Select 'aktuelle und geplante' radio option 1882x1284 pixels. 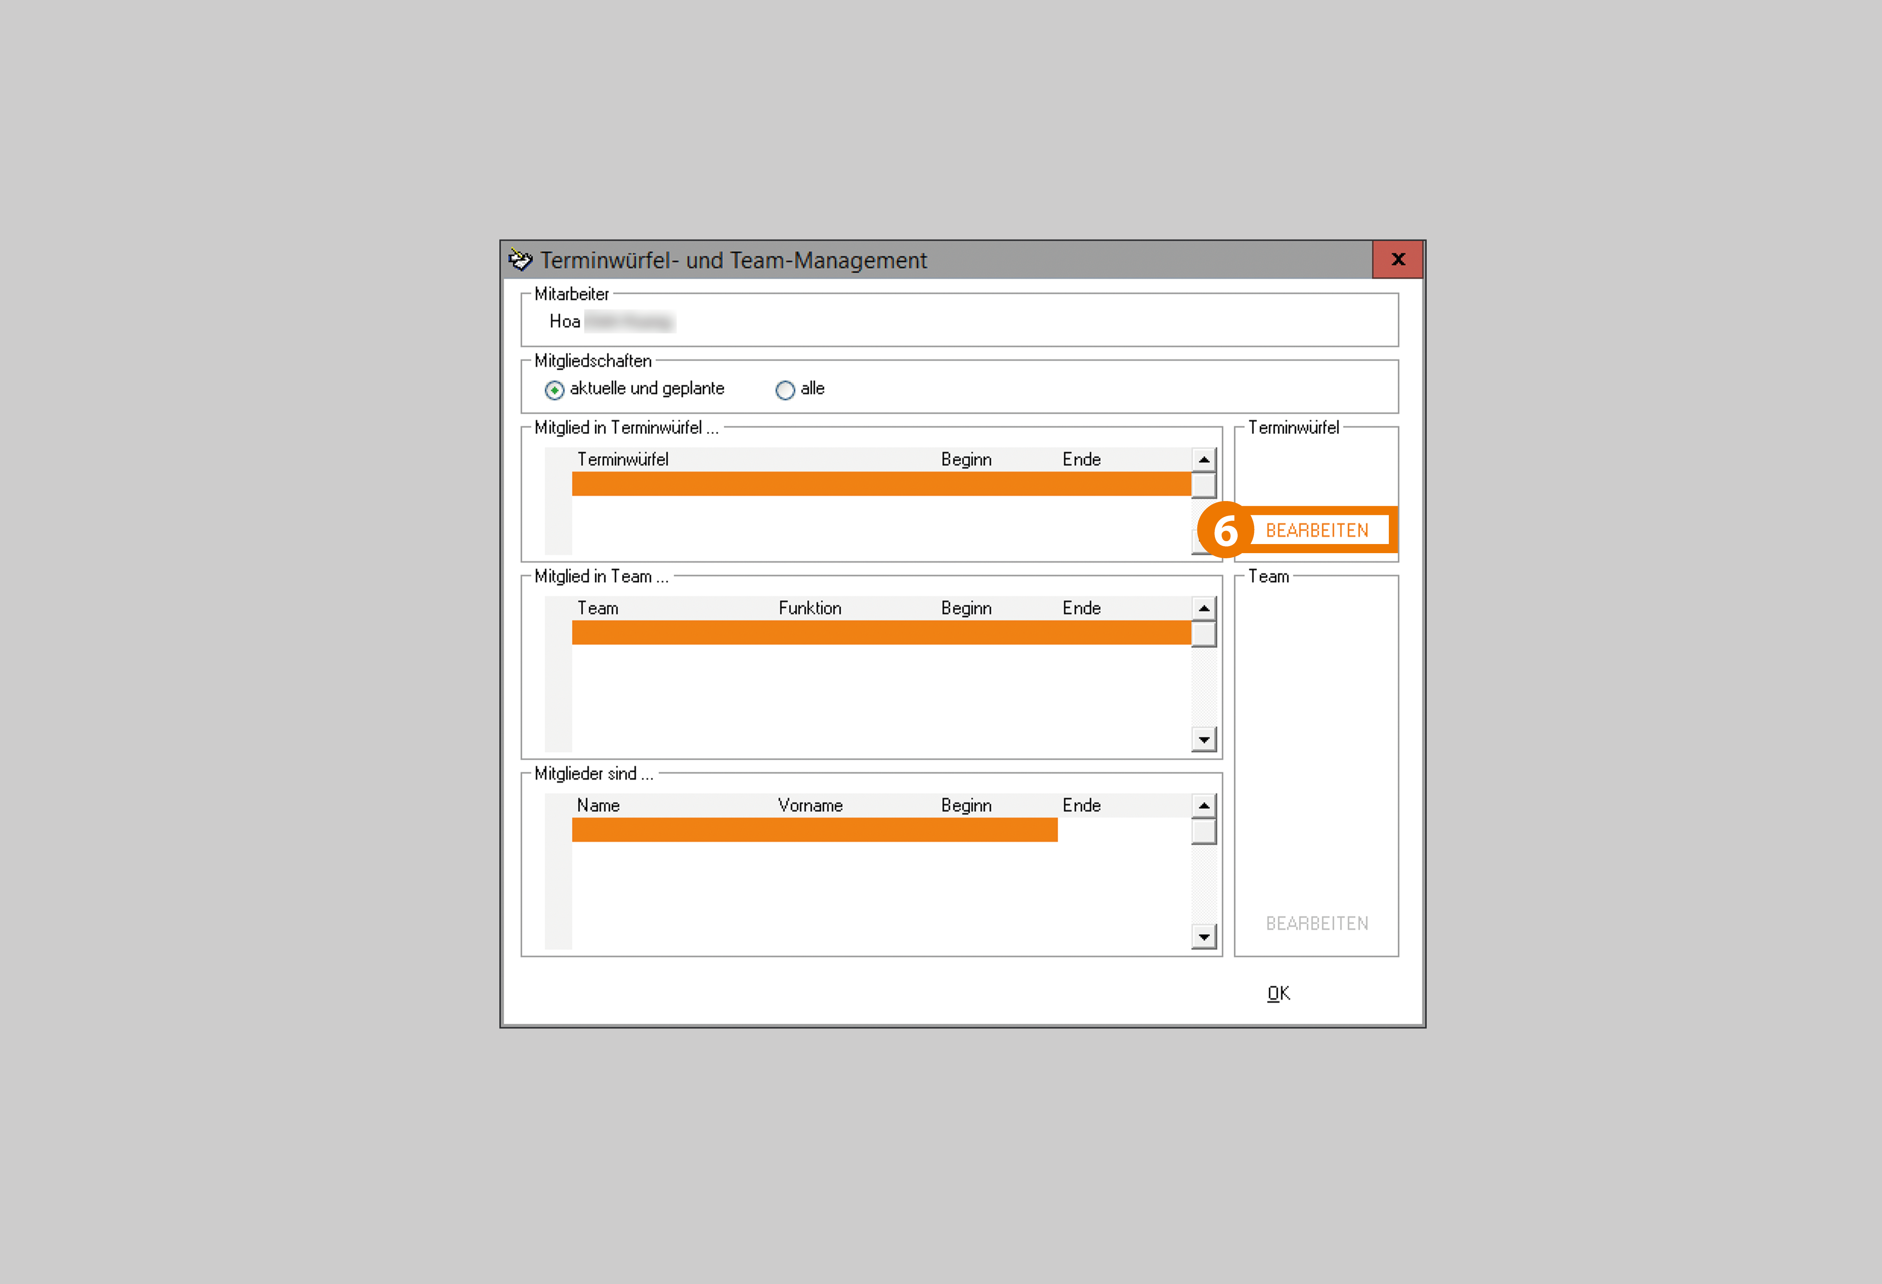555,390
